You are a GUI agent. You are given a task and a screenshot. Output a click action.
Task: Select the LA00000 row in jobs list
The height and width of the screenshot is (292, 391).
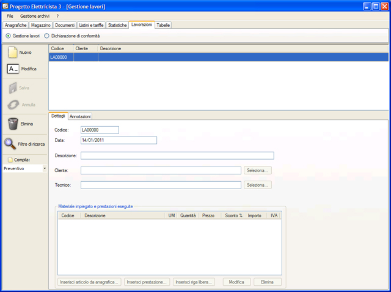(219, 57)
